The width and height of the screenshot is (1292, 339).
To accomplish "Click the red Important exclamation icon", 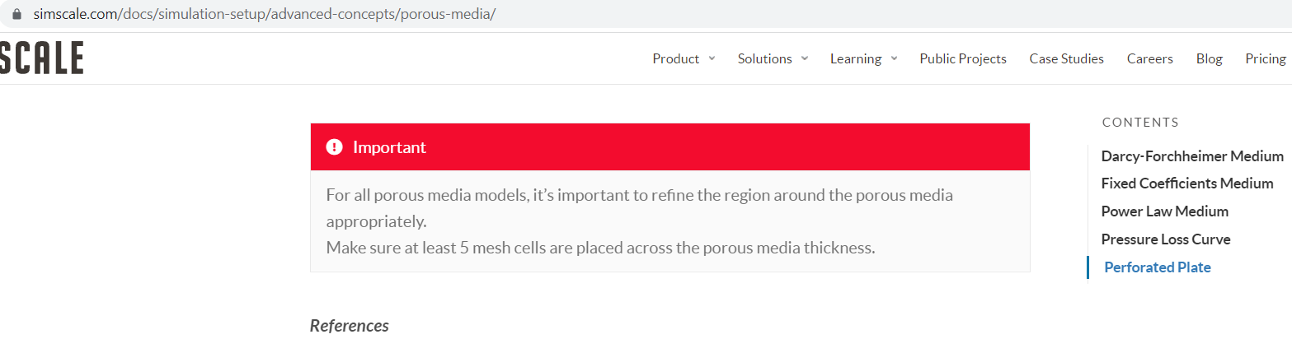I will tap(334, 147).
